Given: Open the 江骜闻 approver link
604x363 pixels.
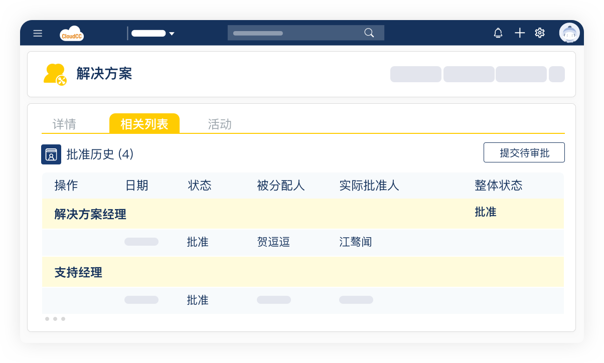Looking at the screenshot, I should pos(356,242).
